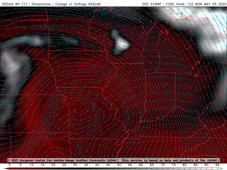This screenshot has height=170, width=227.
Task: Select the "75" value on the color scale
Action: click(174, 165)
